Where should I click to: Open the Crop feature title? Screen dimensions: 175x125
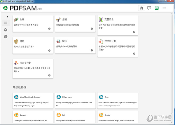pyautogui.click(x=106, y=97)
